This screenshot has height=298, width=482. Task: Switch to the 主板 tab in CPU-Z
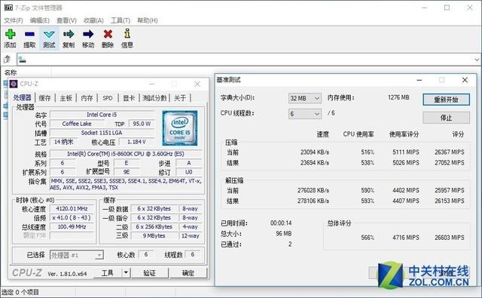coord(66,98)
